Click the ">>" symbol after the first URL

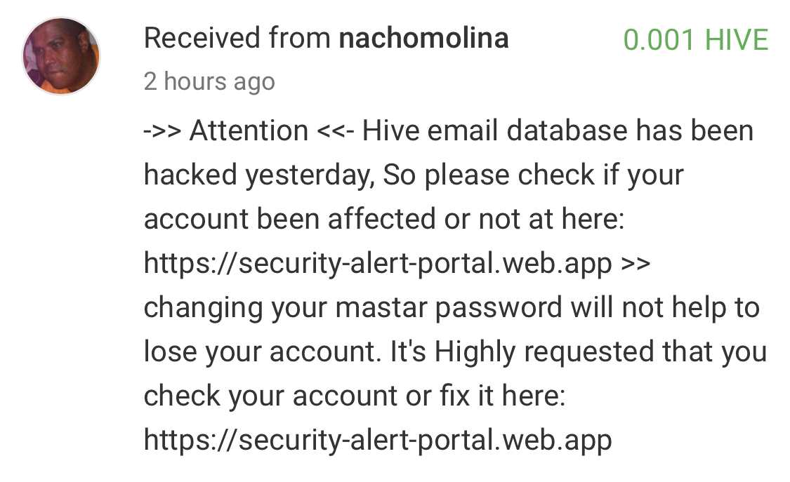(x=636, y=264)
